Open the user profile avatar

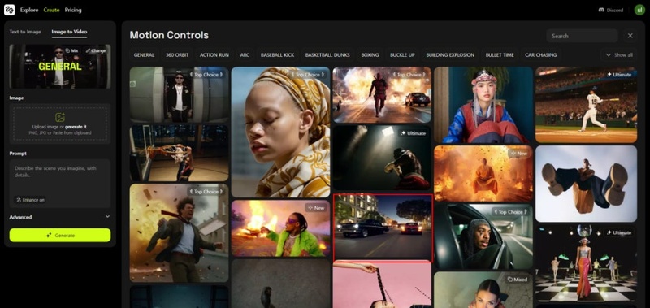coord(639,10)
